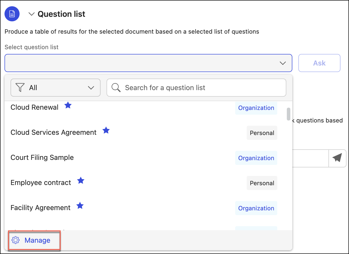The width and height of the screenshot is (349, 254).
Task: Click the funnel filter icon in the All dropdown
Action: point(20,88)
